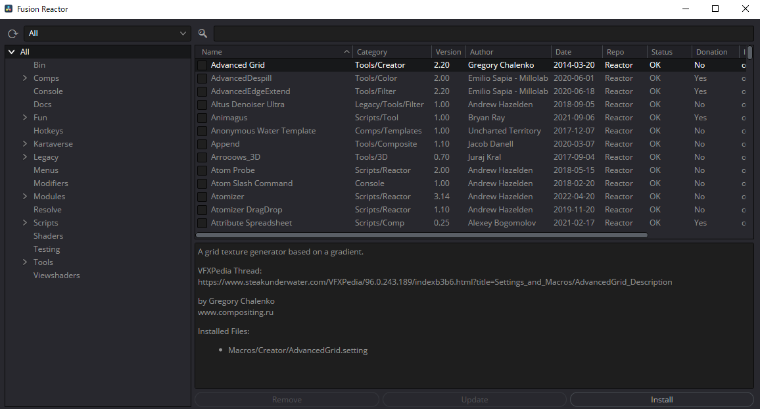
Task: Click the vertical scrollbar of package list
Action: tap(750, 52)
